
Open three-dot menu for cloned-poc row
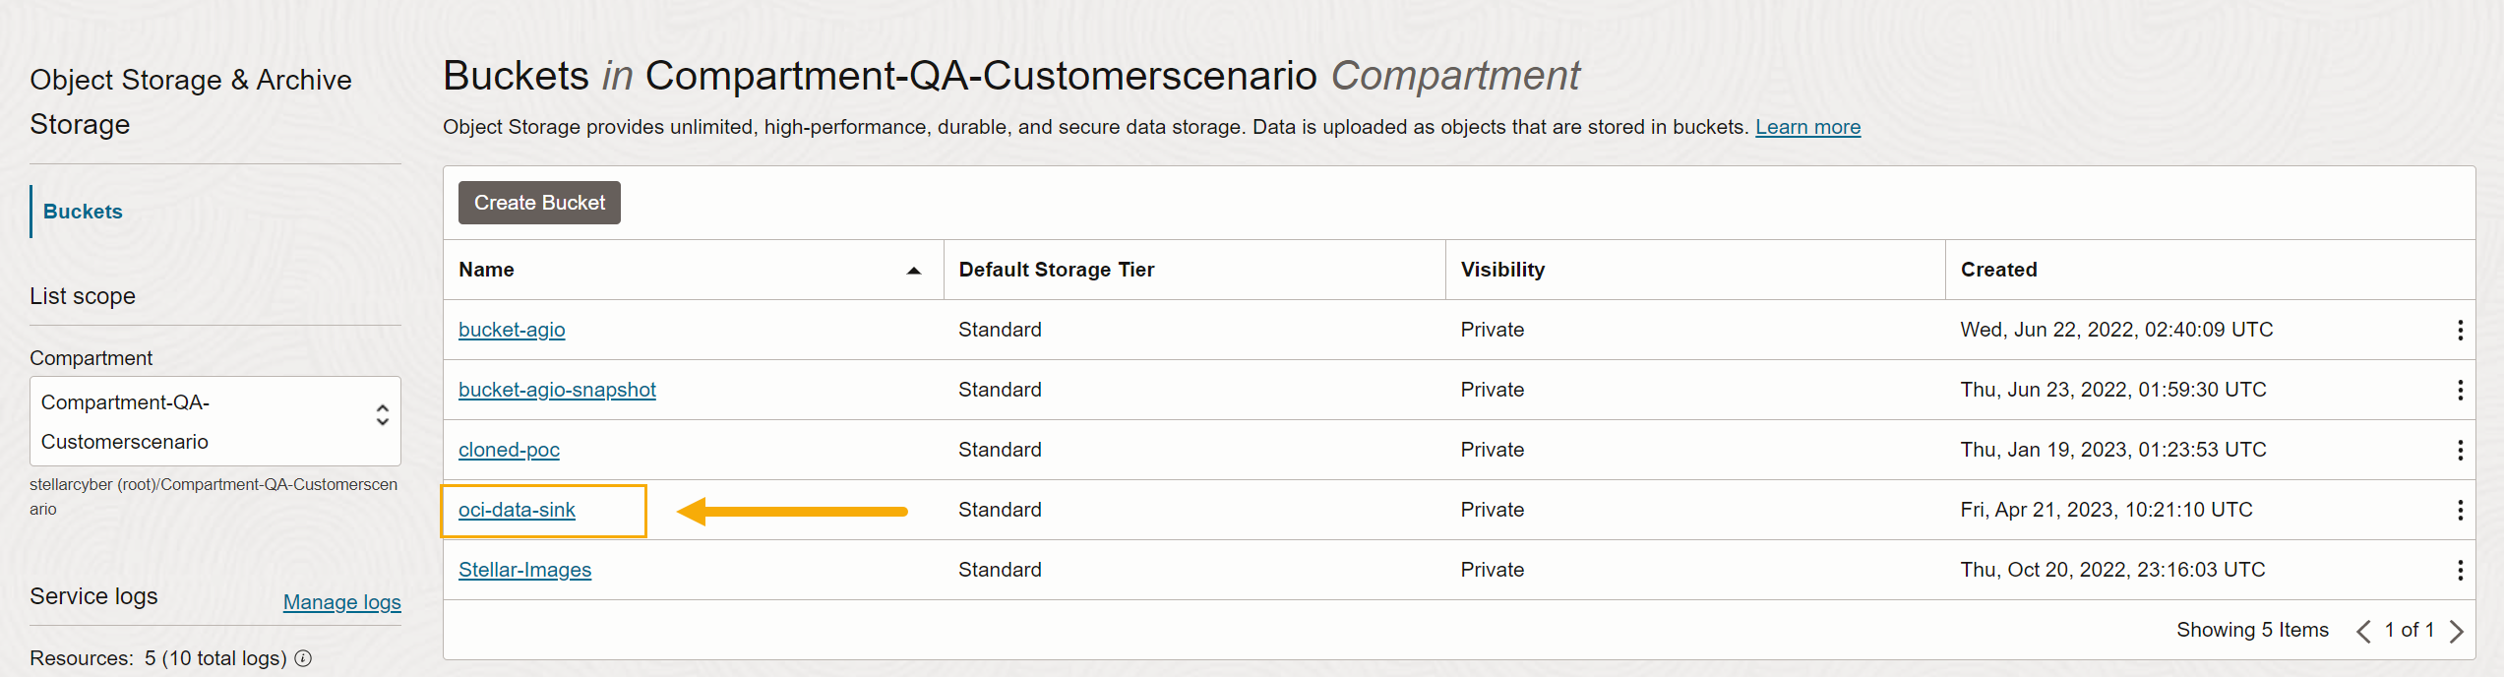[2460, 451]
